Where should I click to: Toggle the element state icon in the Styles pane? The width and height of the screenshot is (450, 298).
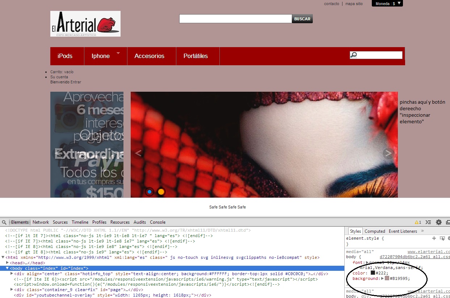tap(442, 238)
